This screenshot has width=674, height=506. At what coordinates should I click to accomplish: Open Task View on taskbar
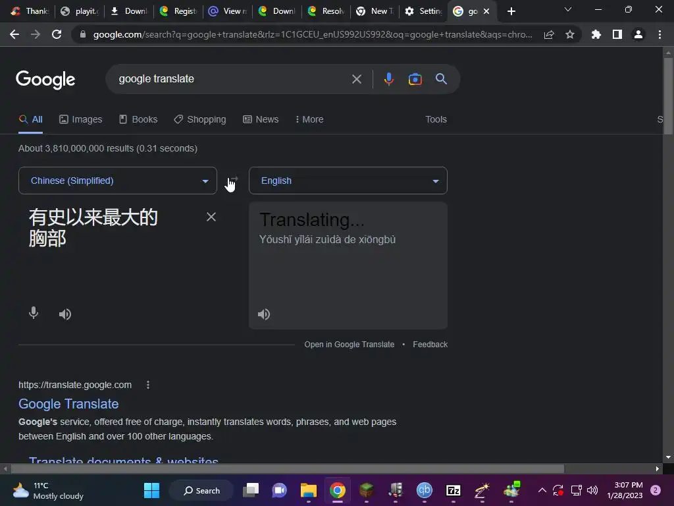point(251,490)
